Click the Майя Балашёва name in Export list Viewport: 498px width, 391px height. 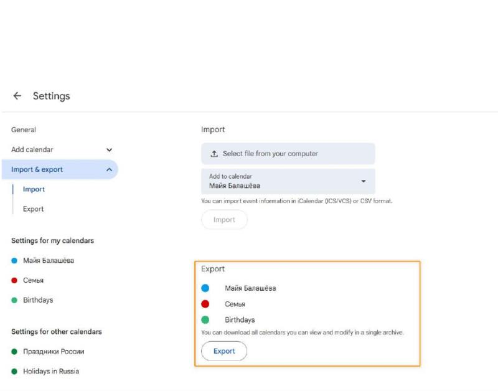tap(250, 288)
